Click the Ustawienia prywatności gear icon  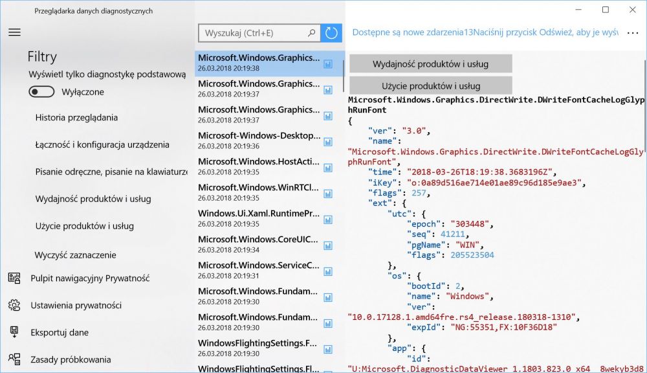14,305
